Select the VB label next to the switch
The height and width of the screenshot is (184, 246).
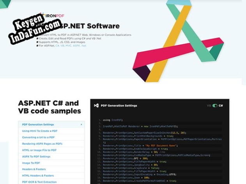209,106
